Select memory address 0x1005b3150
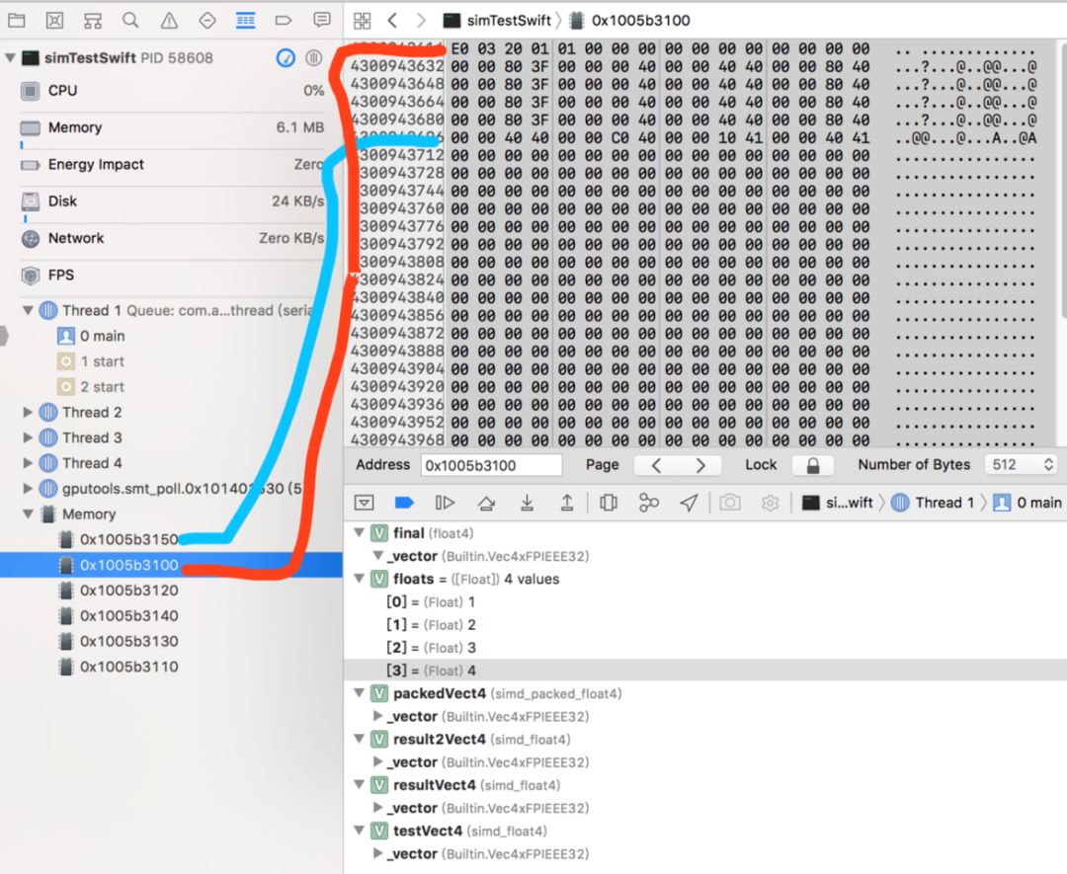The image size is (1067, 874). pyautogui.click(x=128, y=539)
